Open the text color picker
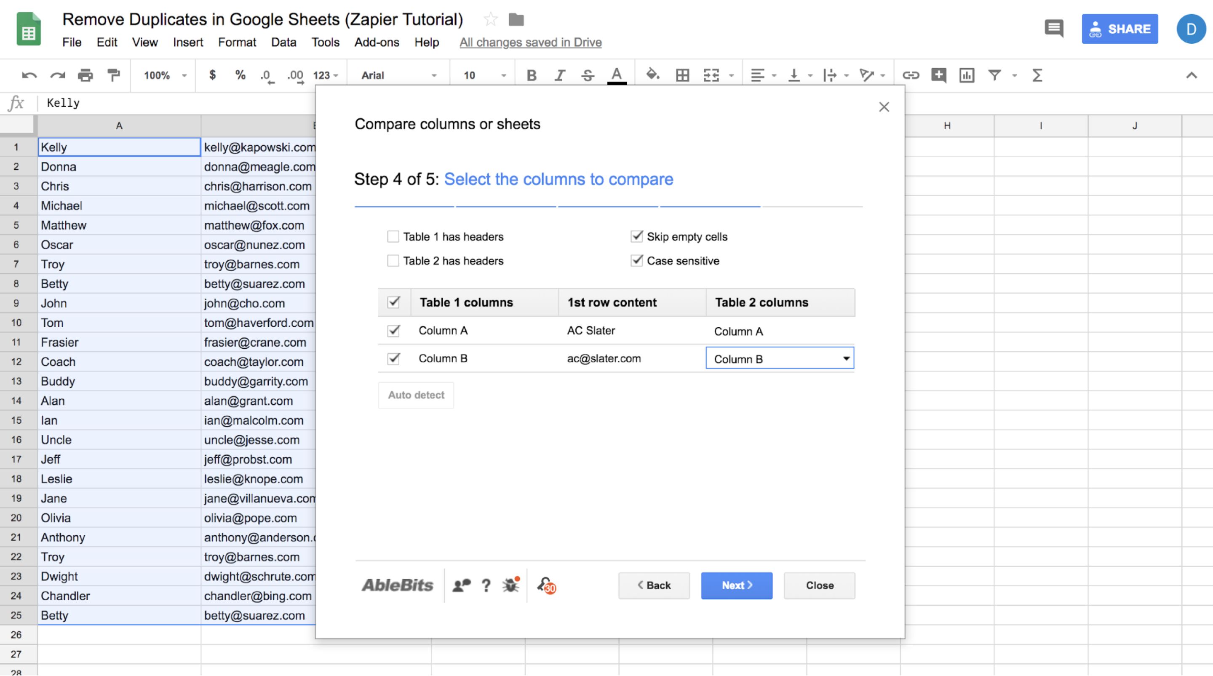 click(616, 75)
